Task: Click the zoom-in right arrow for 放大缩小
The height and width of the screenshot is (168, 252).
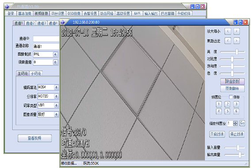Action: click(237, 31)
